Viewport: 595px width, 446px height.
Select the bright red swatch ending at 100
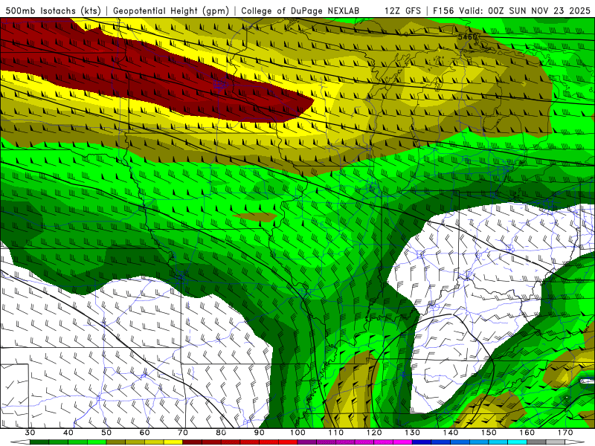[288, 442]
